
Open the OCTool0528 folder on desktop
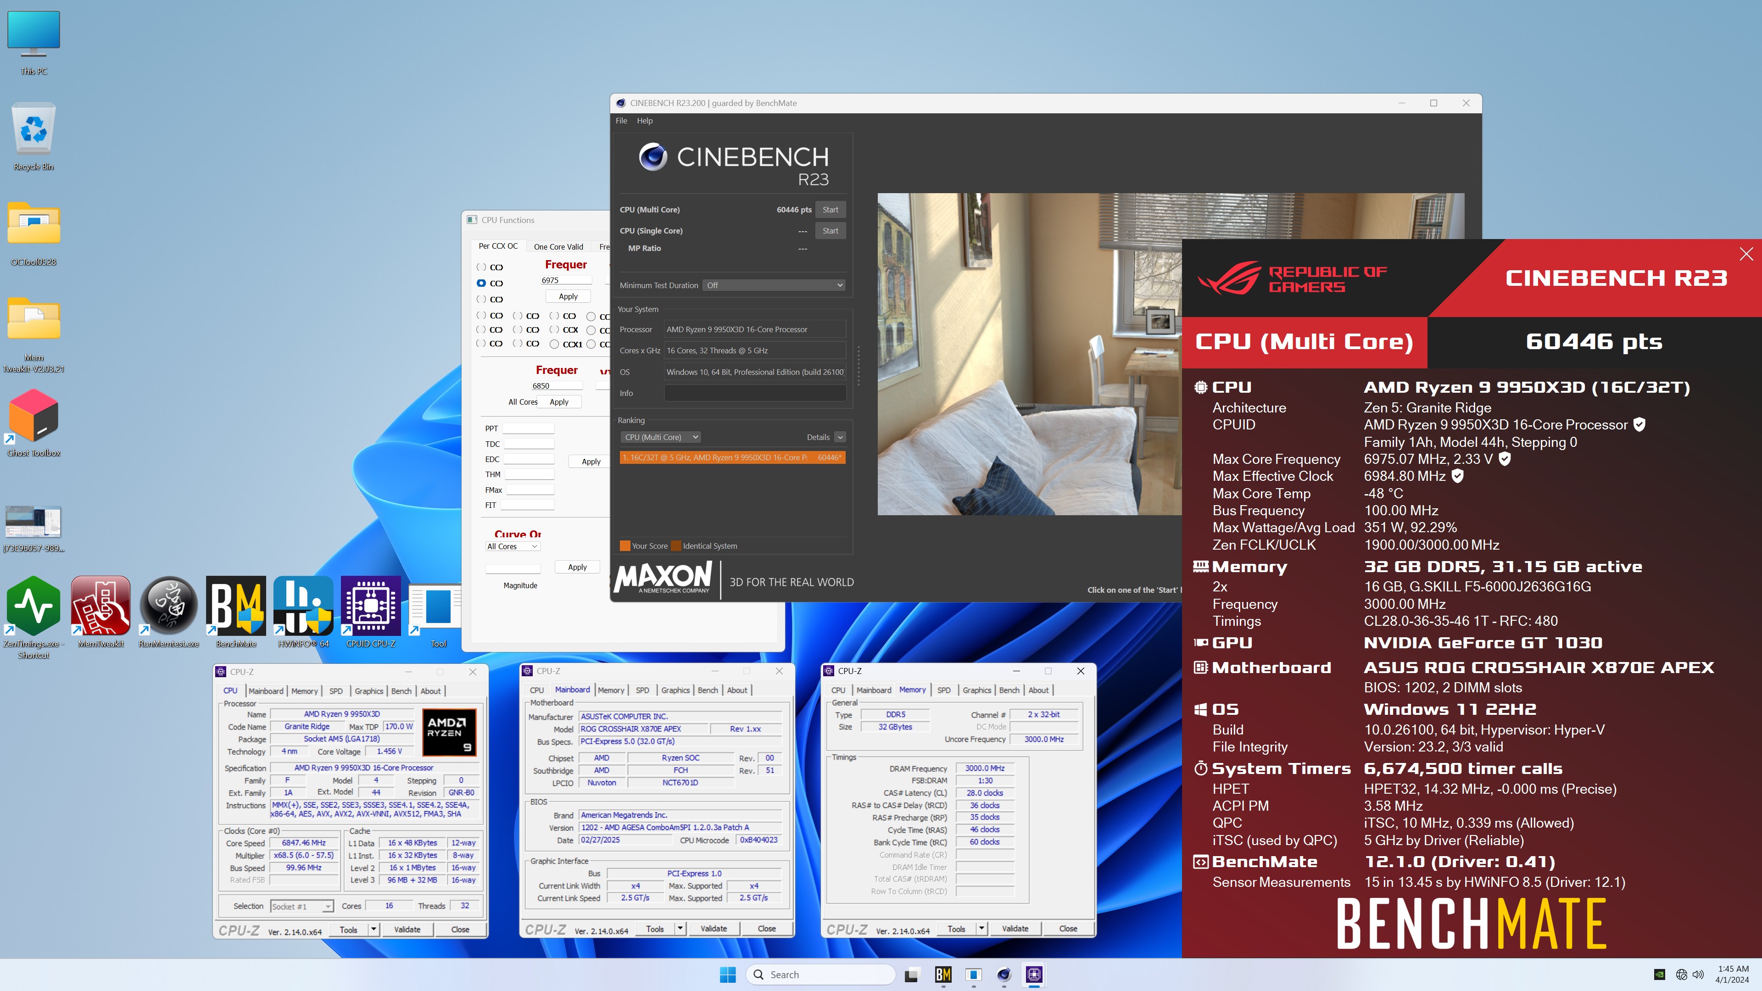click(x=33, y=233)
